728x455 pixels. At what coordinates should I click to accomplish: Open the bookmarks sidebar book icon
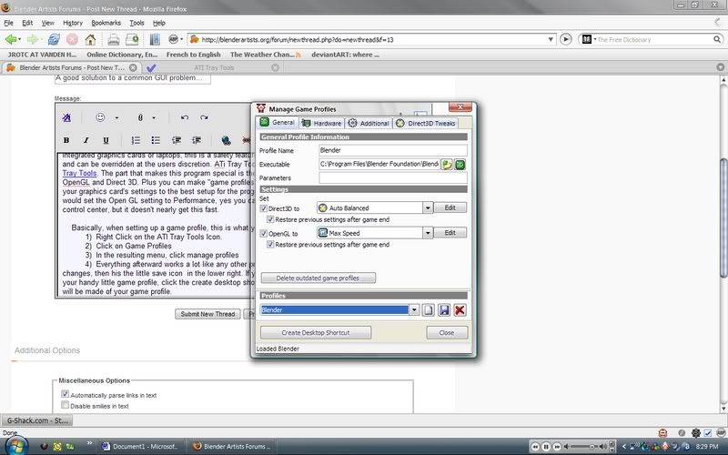155,39
